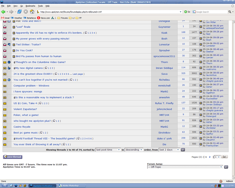Reload the page with the Refresh icon
The image size is (235, 188).
19,12
